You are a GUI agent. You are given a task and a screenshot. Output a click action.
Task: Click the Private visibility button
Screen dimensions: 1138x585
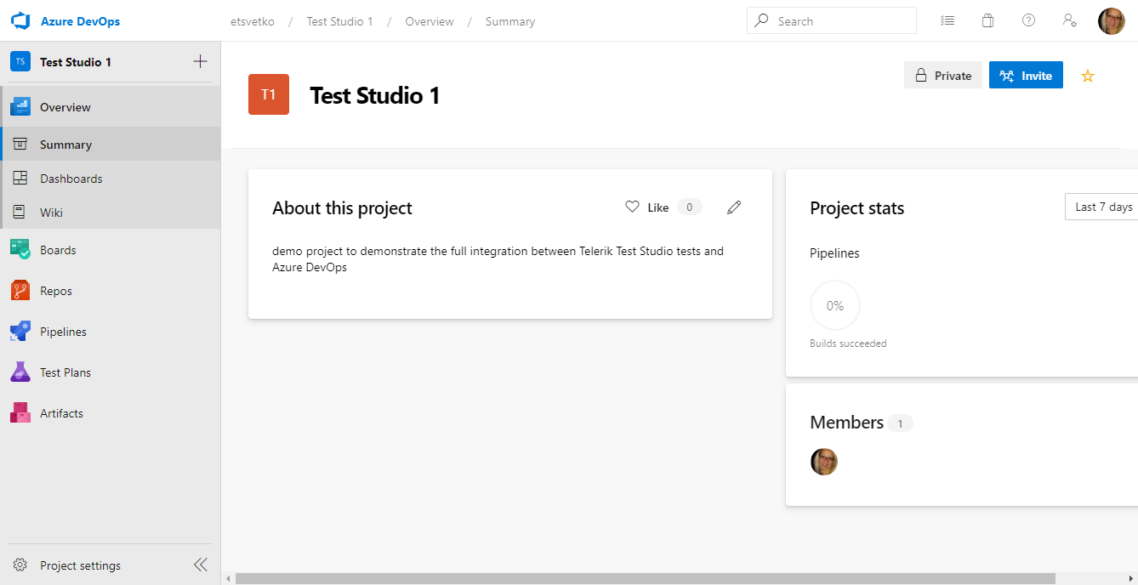pos(943,75)
